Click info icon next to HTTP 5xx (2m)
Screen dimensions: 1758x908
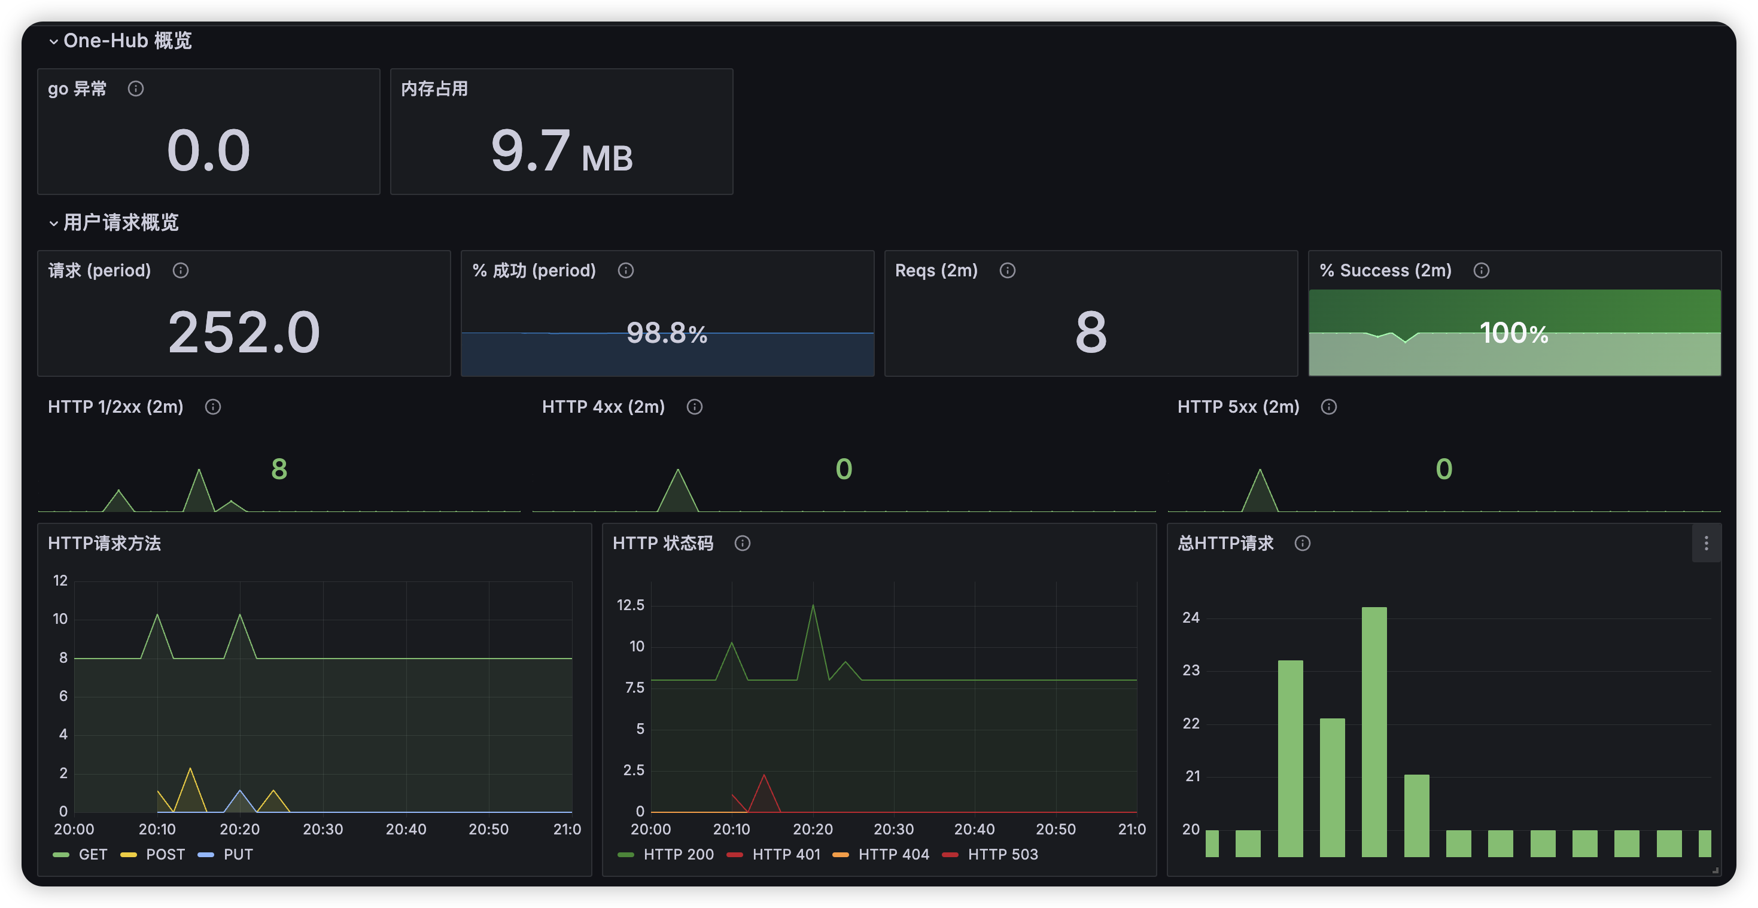(x=1329, y=407)
